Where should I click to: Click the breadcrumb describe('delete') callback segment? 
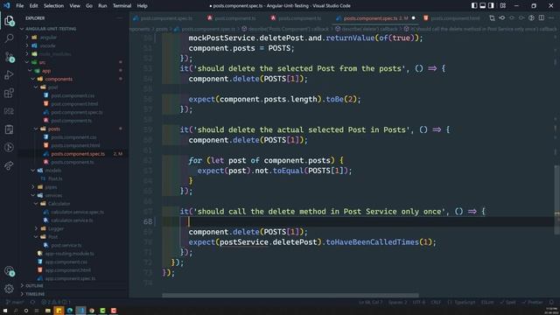pyautogui.click(x=366, y=29)
